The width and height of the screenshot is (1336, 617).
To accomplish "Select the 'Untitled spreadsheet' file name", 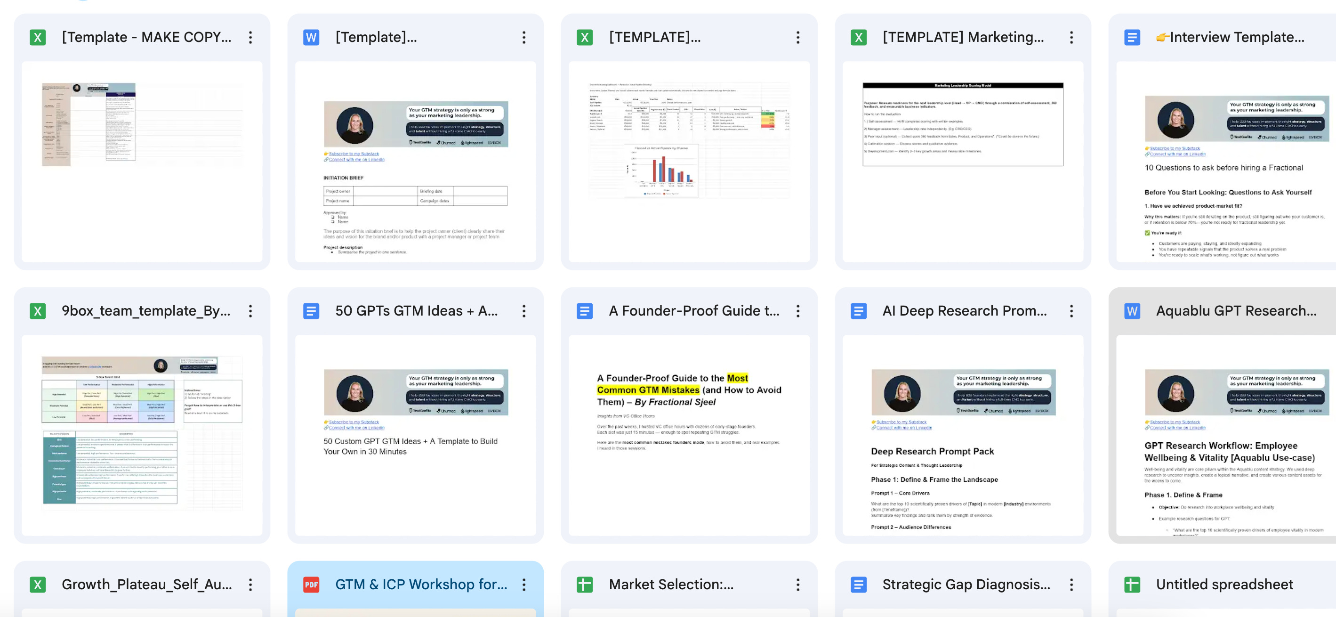I will coord(1224,585).
